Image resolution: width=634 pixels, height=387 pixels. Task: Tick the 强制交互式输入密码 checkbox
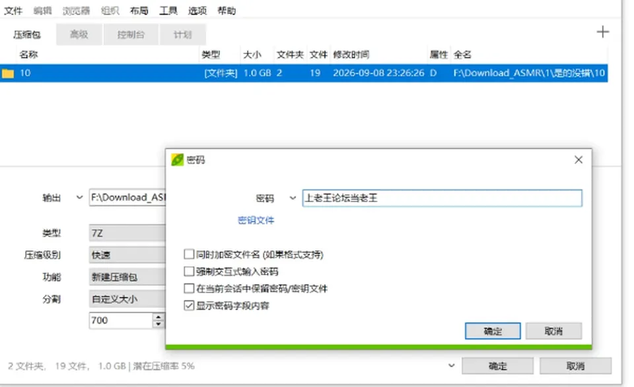pyautogui.click(x=189, y=271)
